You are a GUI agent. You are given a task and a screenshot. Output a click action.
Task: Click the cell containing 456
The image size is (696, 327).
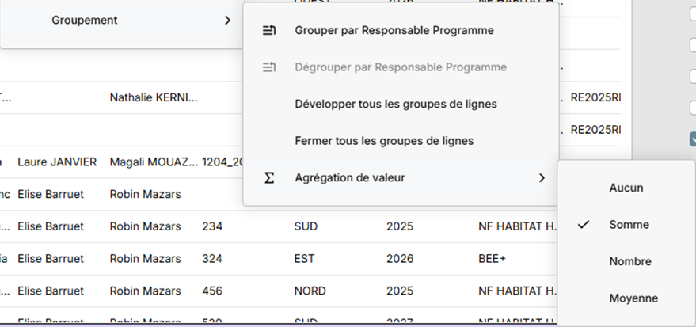212,291
